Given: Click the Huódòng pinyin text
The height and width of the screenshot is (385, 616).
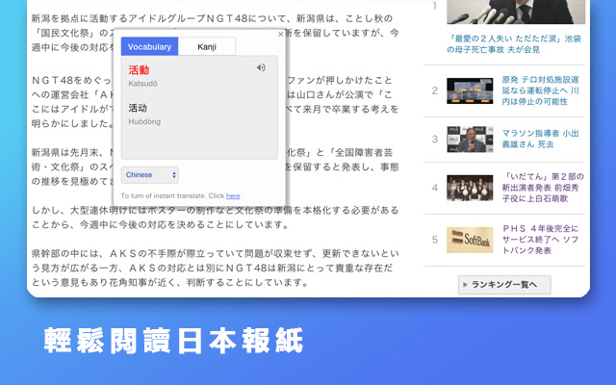Looking at the screenshot, I should click(144, 122).
